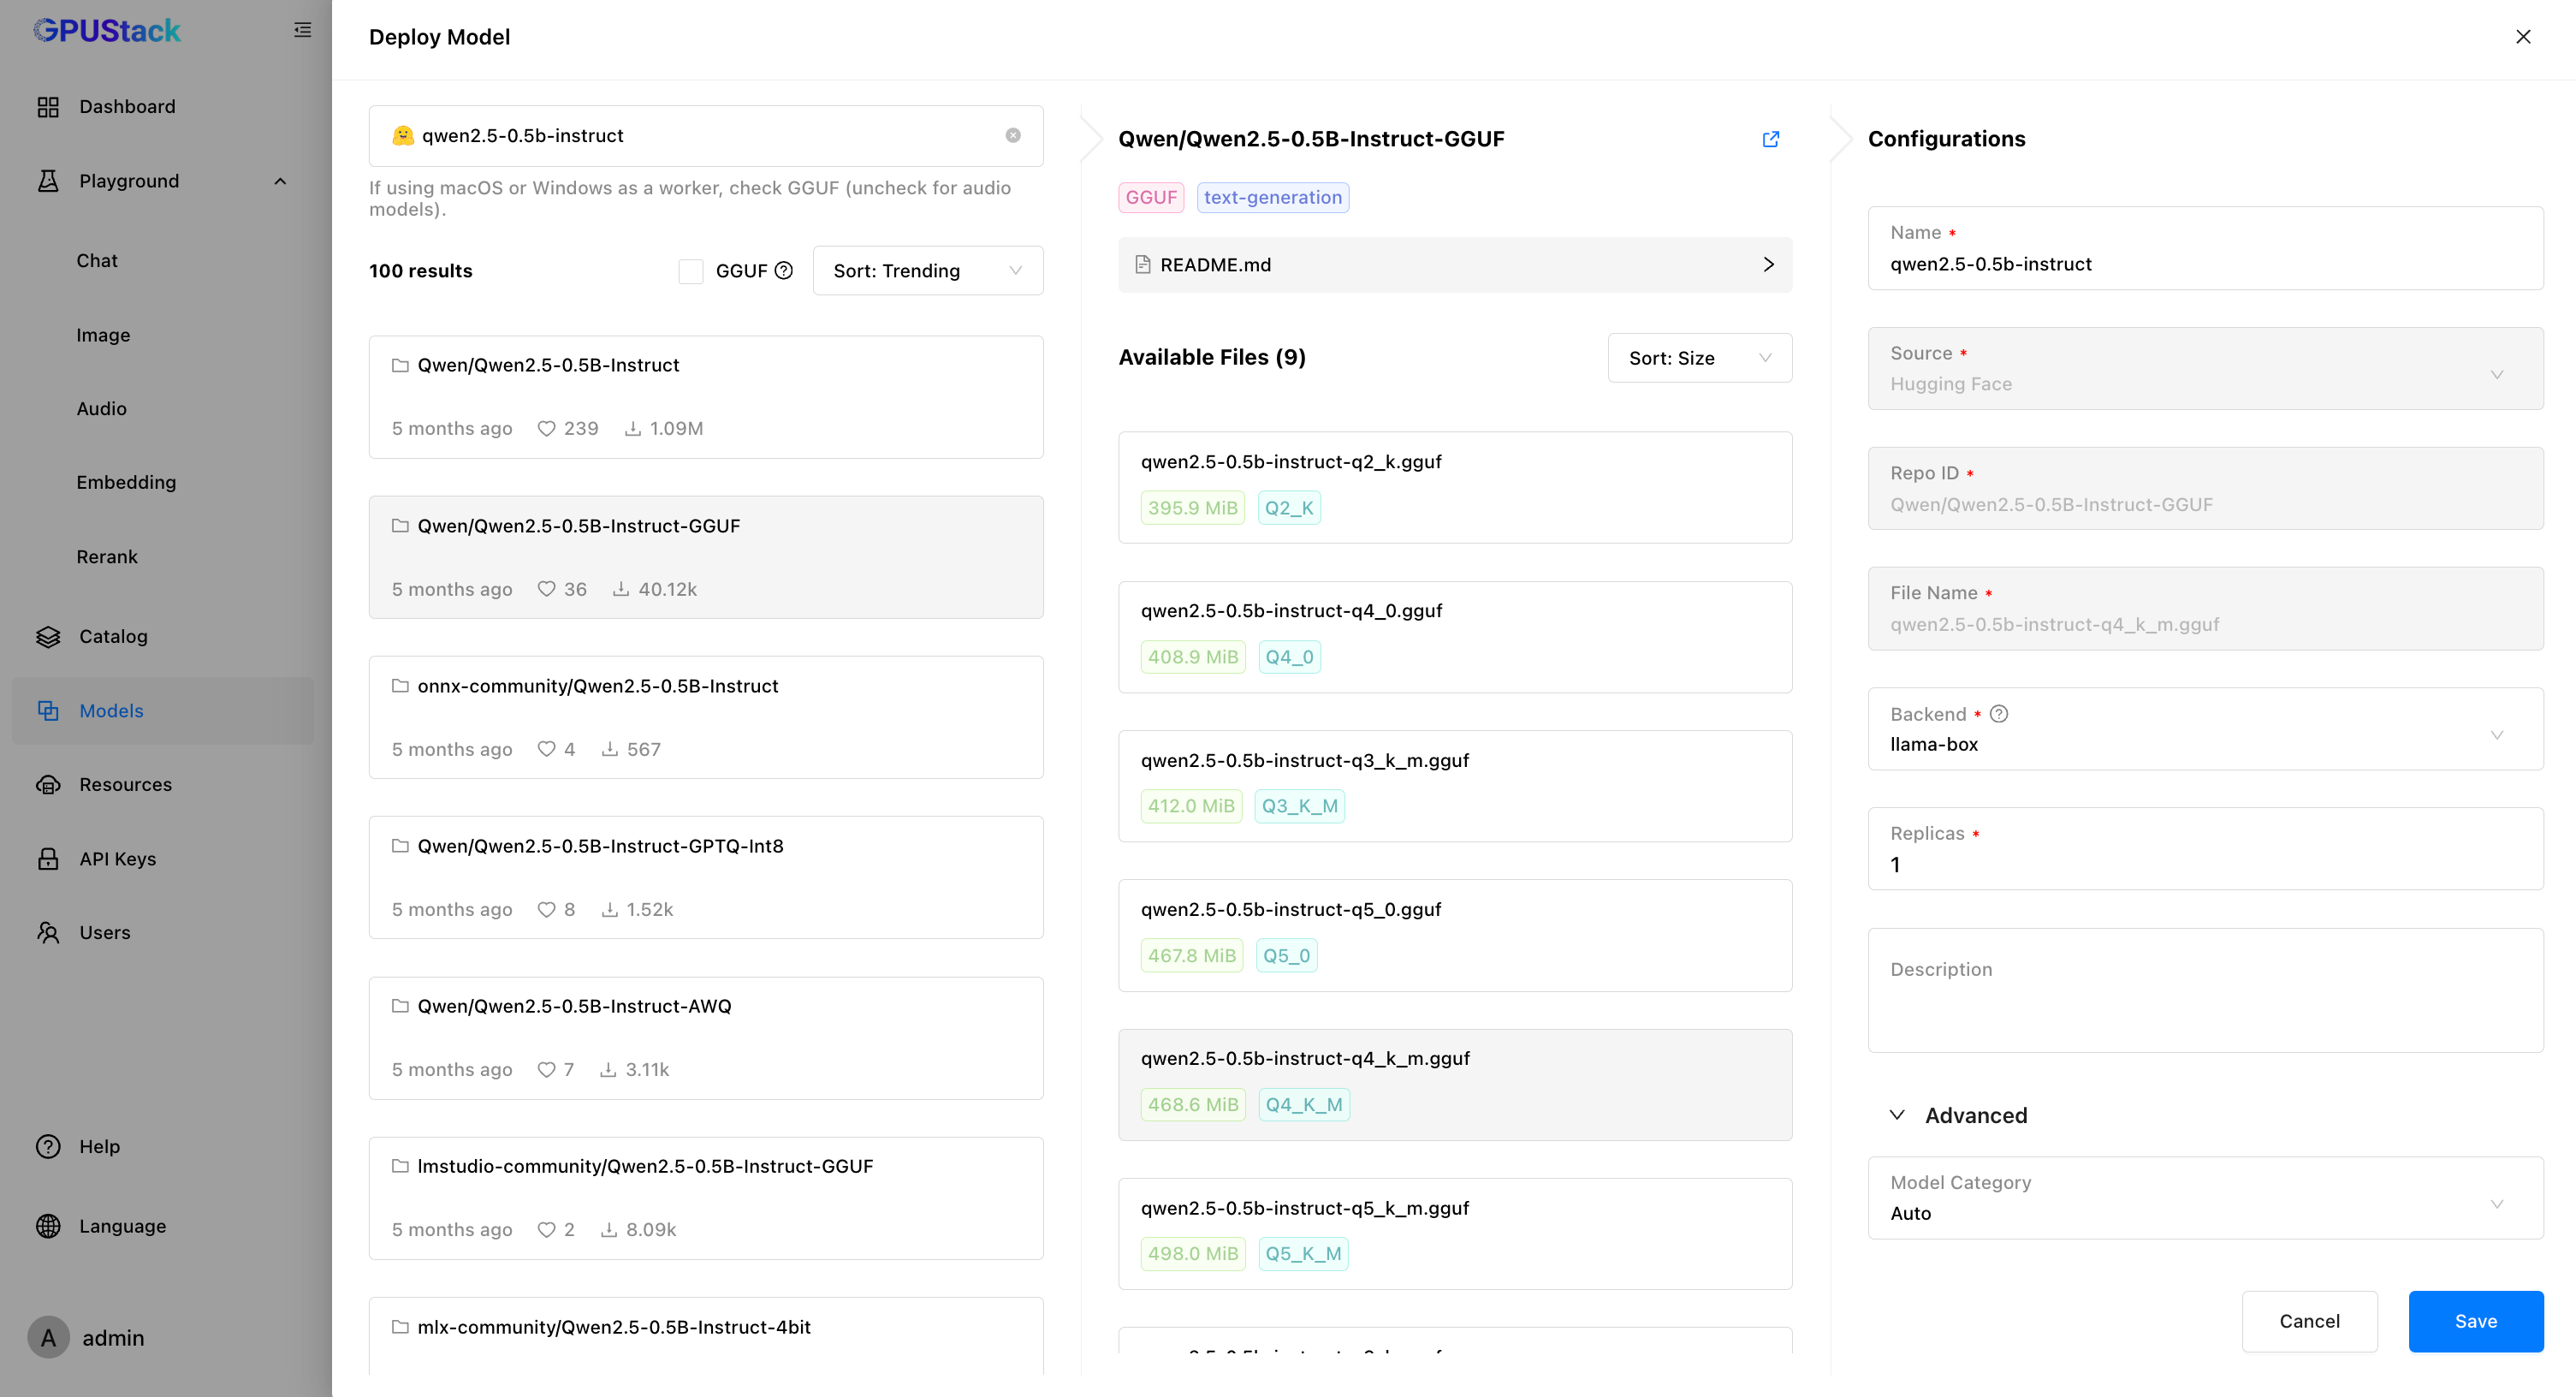Collapse the Advanced configuration section

[1898, 1114]
